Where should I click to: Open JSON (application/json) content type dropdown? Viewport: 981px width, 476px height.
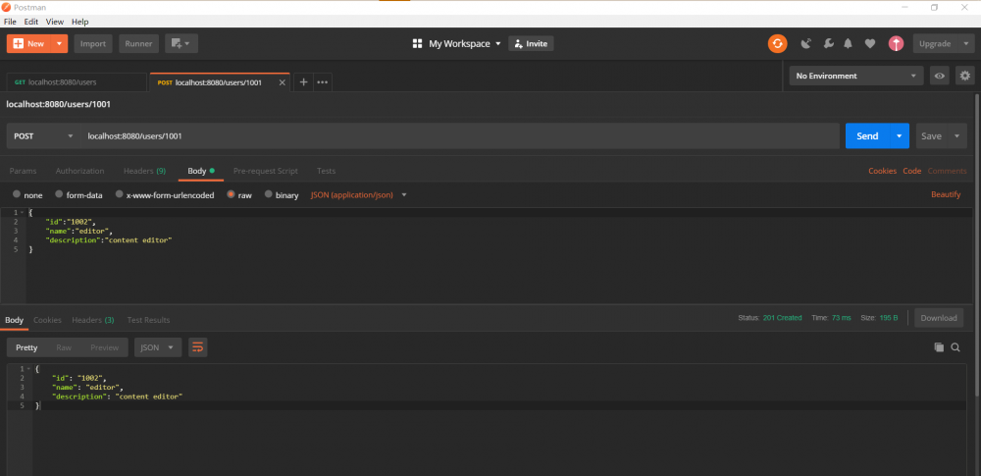(x=358, y=194)
